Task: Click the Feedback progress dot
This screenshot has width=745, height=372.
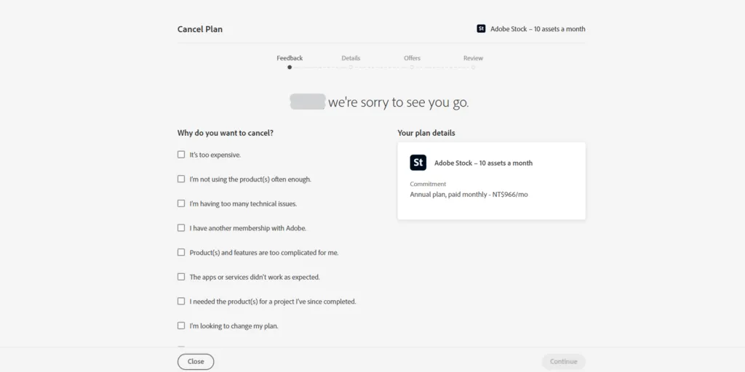Action: click(x=290, y=67)
